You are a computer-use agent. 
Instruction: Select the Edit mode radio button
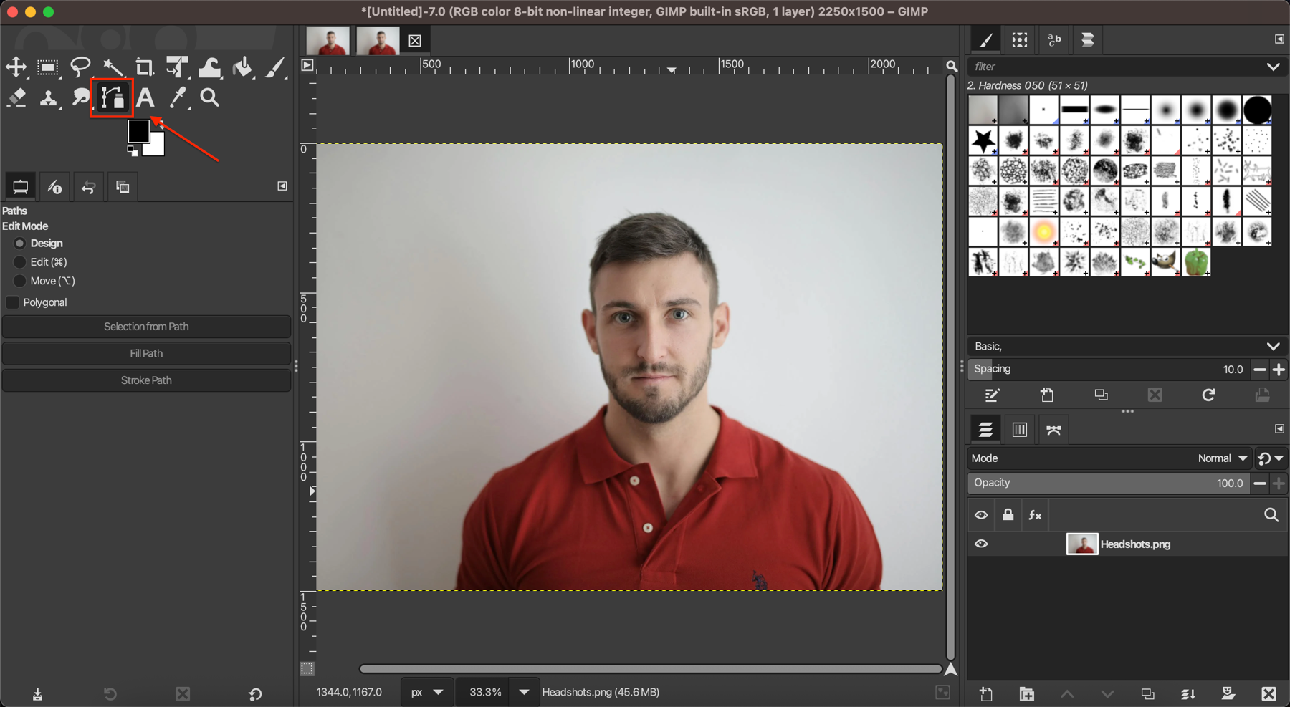pyautogui.click(x=20, y=262)
